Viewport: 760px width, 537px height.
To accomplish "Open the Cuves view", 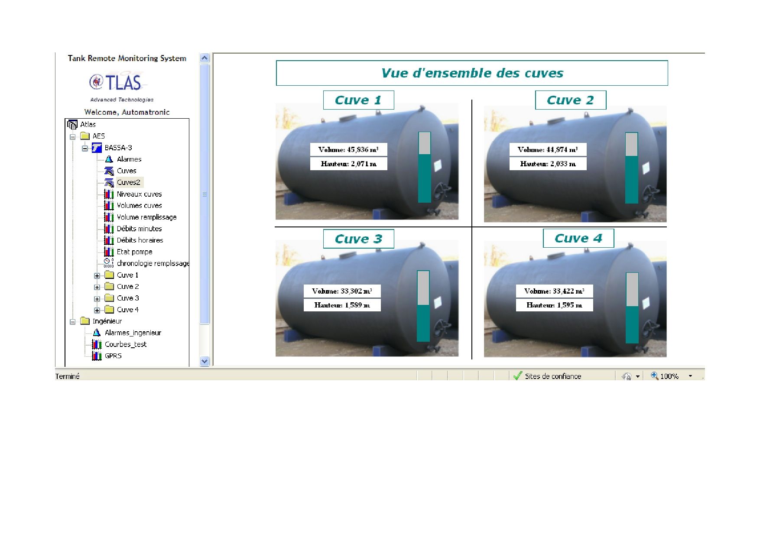I will 127,171.
